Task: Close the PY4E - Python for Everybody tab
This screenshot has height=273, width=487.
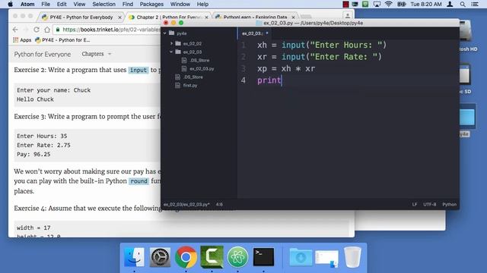Action: (x=119, y=17)
